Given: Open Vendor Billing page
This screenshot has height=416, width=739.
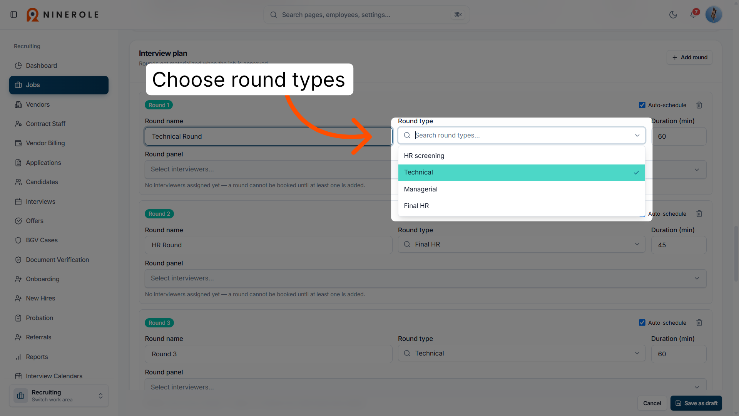Looking at the screenshot, I should [59, 143].
